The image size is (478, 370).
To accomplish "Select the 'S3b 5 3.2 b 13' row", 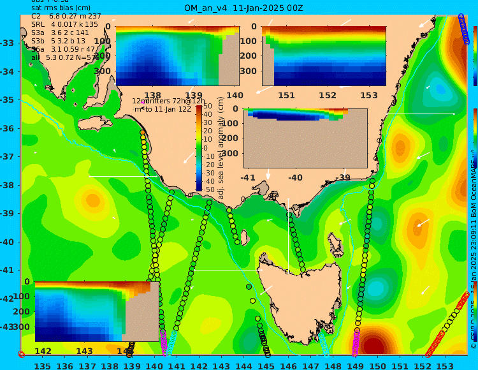I will point(58,41).
